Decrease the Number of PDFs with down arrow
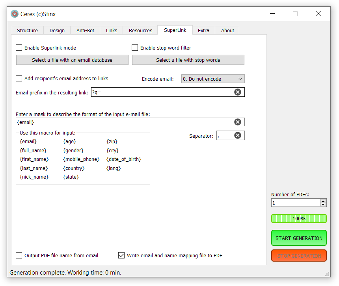 tap(323, 205)
